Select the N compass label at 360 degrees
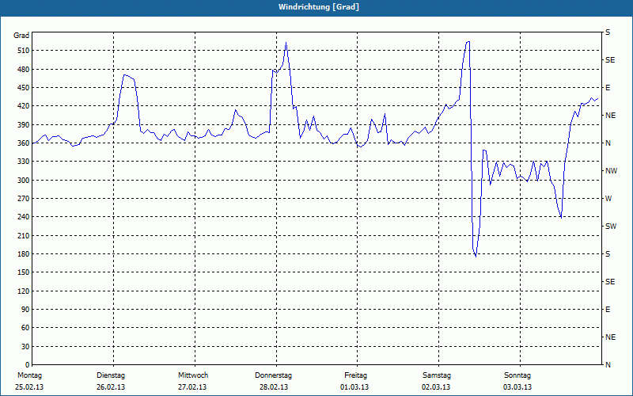The image size is (633, 396). click(608, 143)
